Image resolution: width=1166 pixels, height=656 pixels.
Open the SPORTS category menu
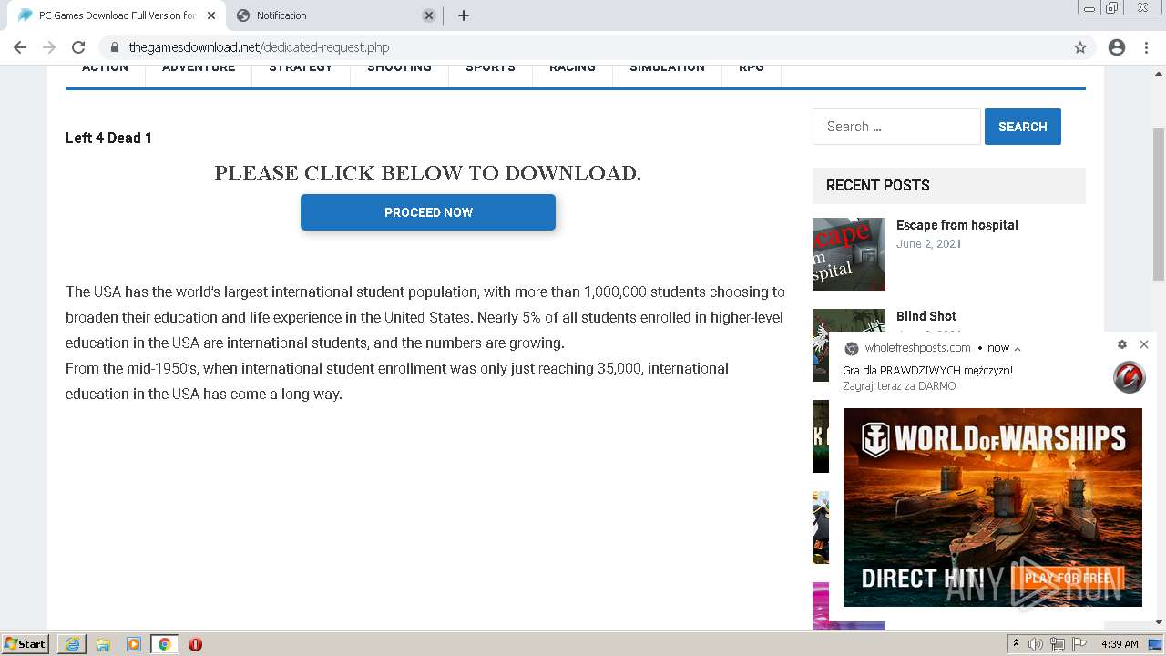coord(490,67)
